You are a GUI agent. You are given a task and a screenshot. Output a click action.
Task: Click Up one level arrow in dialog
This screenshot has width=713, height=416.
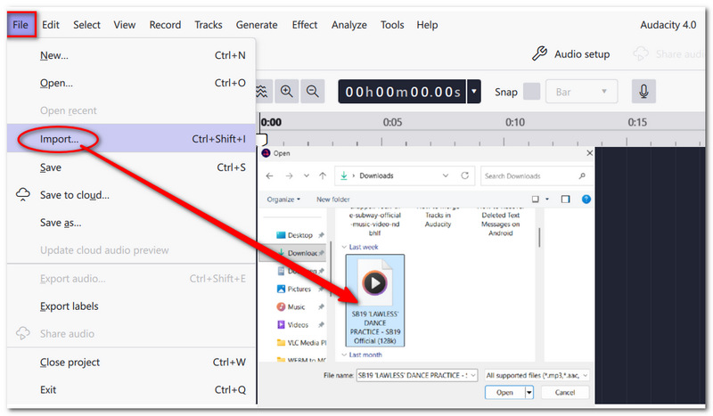pos(323,176)
